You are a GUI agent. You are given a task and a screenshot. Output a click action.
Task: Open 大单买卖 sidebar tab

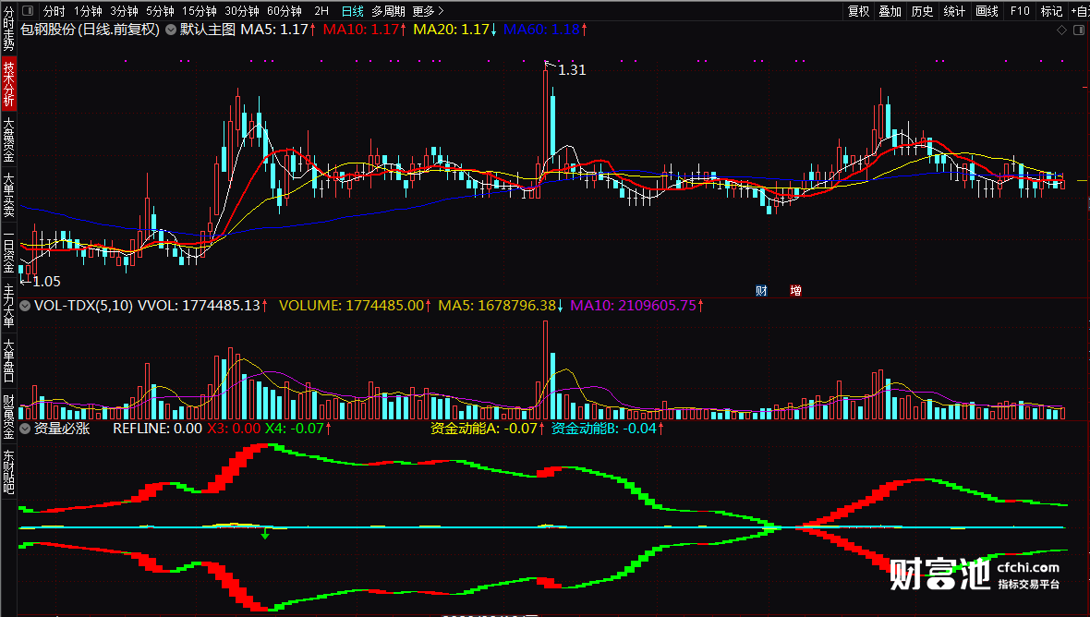8,195
